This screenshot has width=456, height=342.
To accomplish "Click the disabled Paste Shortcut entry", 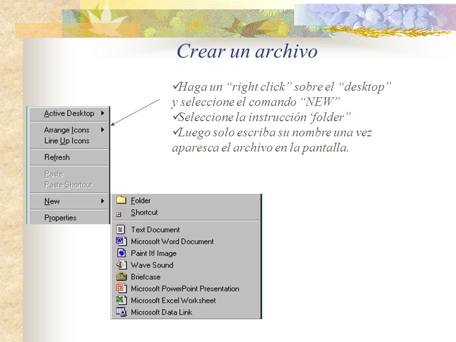I will 69,185.
